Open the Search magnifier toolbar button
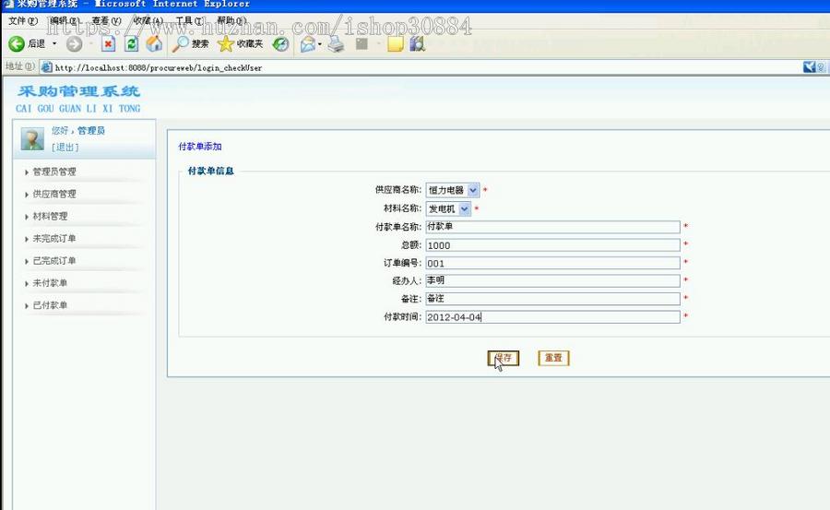830x510 pixels. 191,44
